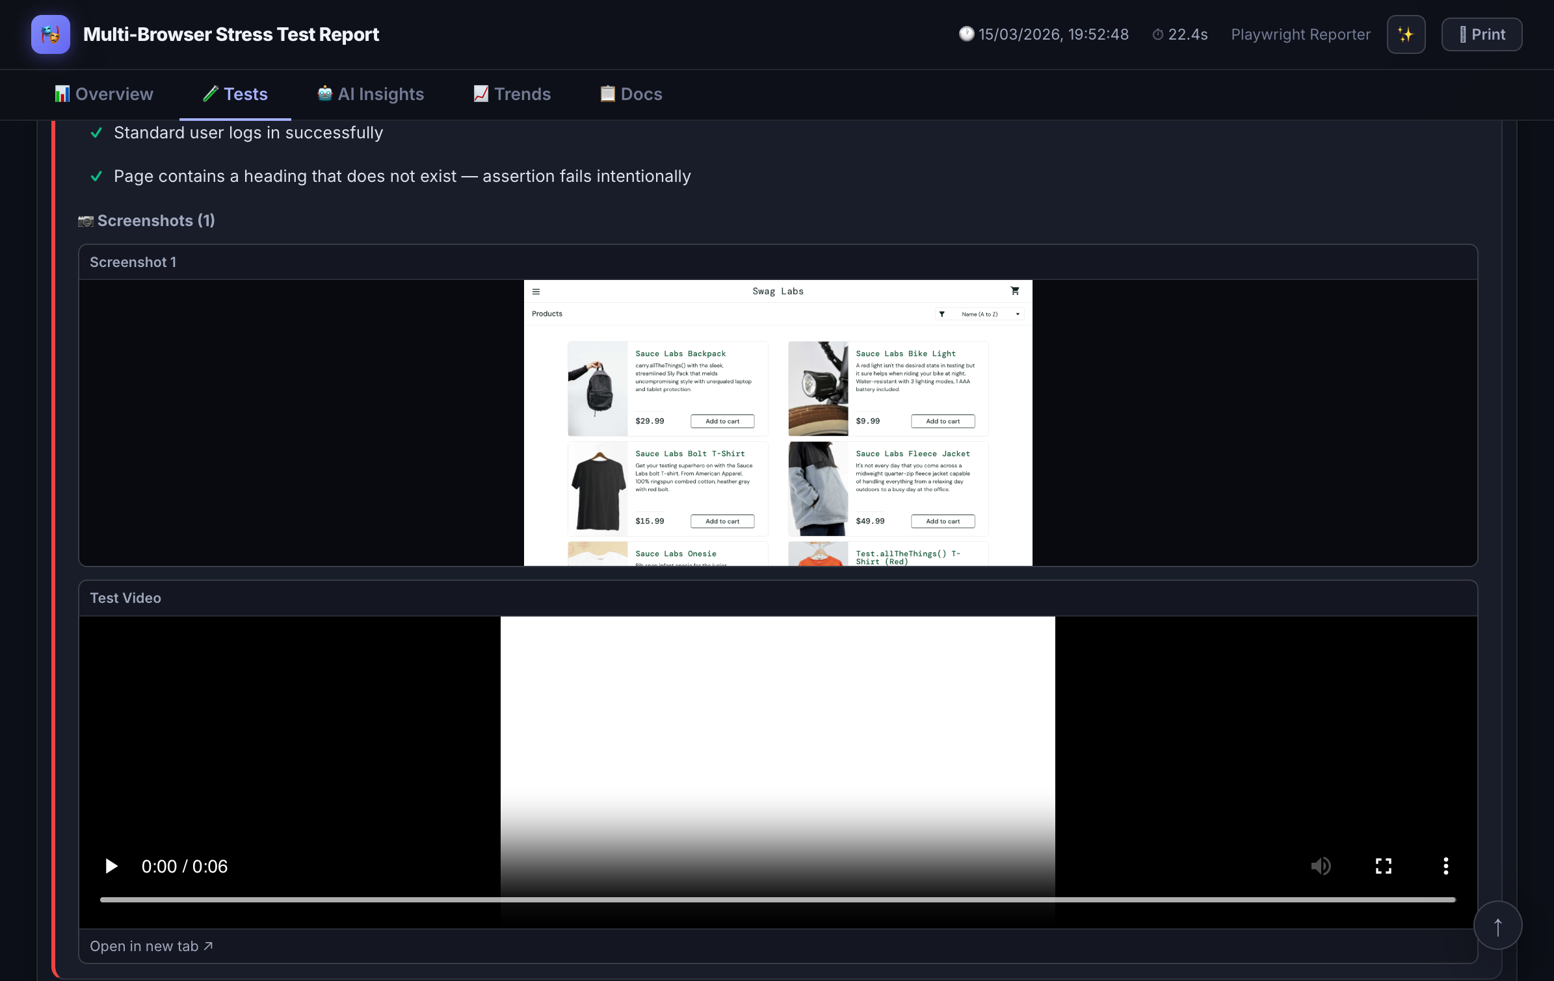Click the Screenshot 1 thumbnail image

point(778,423)
